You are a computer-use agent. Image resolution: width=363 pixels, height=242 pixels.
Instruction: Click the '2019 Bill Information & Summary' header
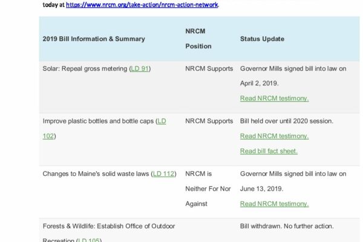(x=94, y=39)
